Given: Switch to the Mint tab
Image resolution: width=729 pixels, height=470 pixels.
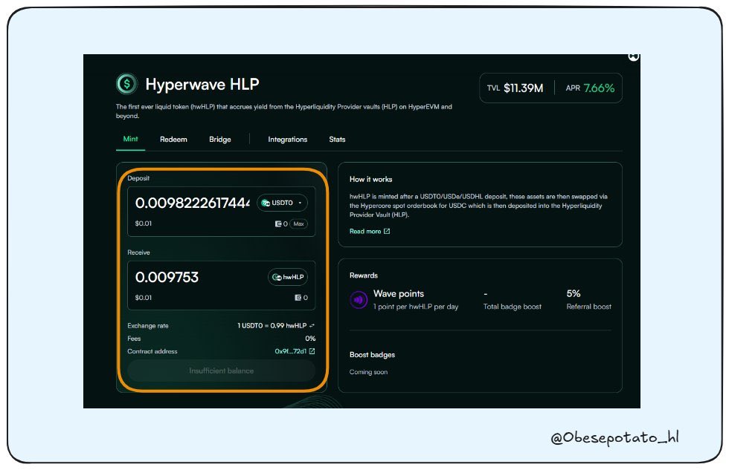Looking at the screenshot, I should click(x=130, y=139).
